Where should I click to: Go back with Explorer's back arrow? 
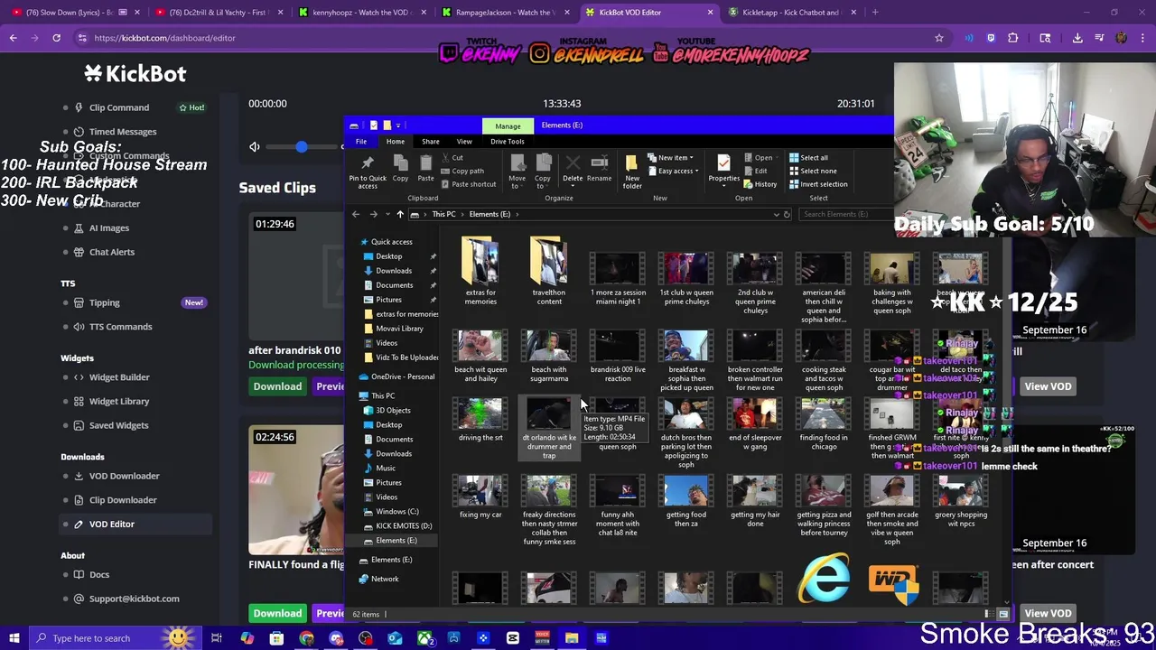[x=356, y=214]
